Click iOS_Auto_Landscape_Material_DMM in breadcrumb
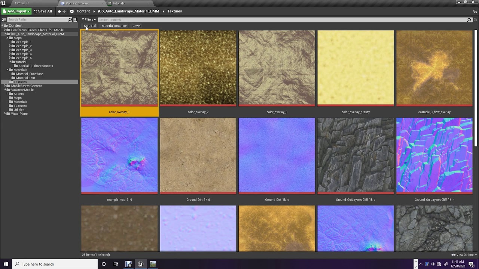The width and height of the screenshot is (479, 269). coord(128,11)
